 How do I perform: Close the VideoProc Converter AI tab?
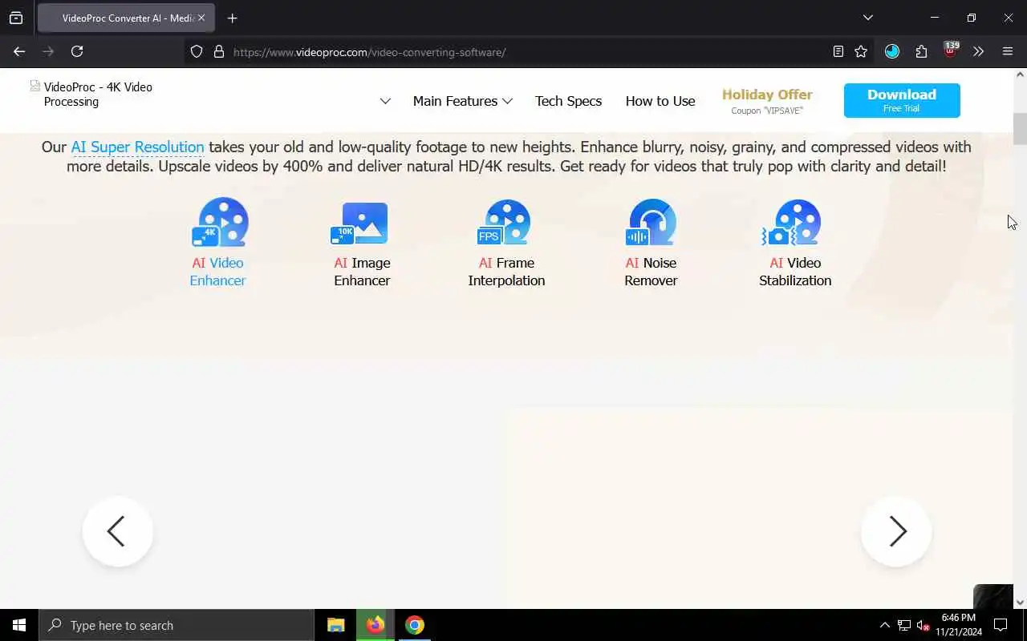(x=201, y=18)
